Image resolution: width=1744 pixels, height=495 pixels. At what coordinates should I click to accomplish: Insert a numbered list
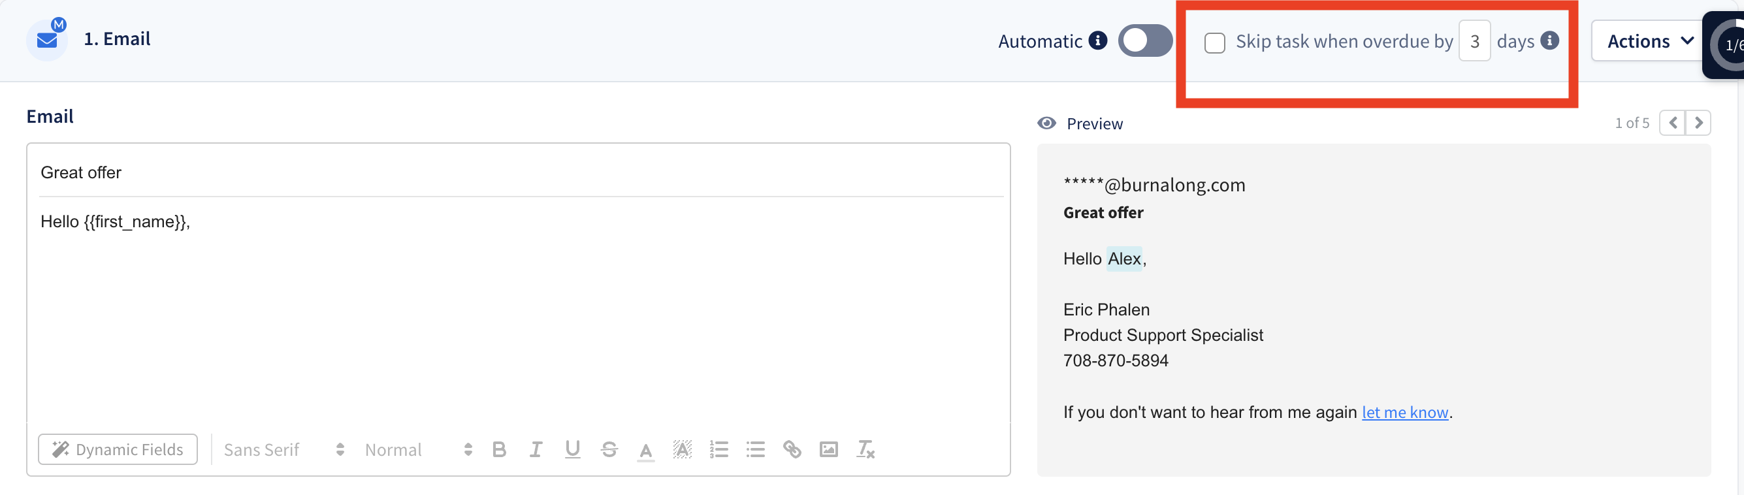point(719,450)
